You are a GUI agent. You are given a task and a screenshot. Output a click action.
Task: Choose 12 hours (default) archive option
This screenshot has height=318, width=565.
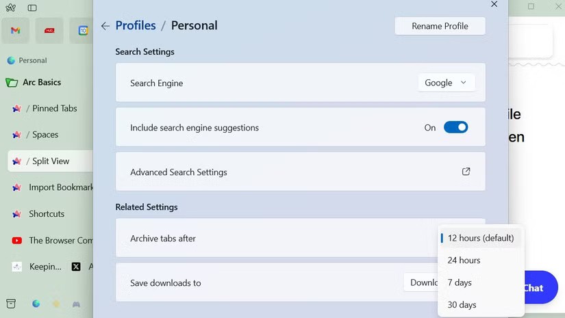480,238
